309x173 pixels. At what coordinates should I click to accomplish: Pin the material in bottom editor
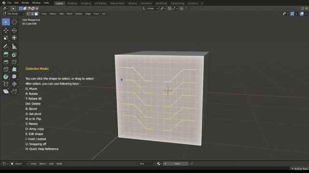(x=192, y=163)
